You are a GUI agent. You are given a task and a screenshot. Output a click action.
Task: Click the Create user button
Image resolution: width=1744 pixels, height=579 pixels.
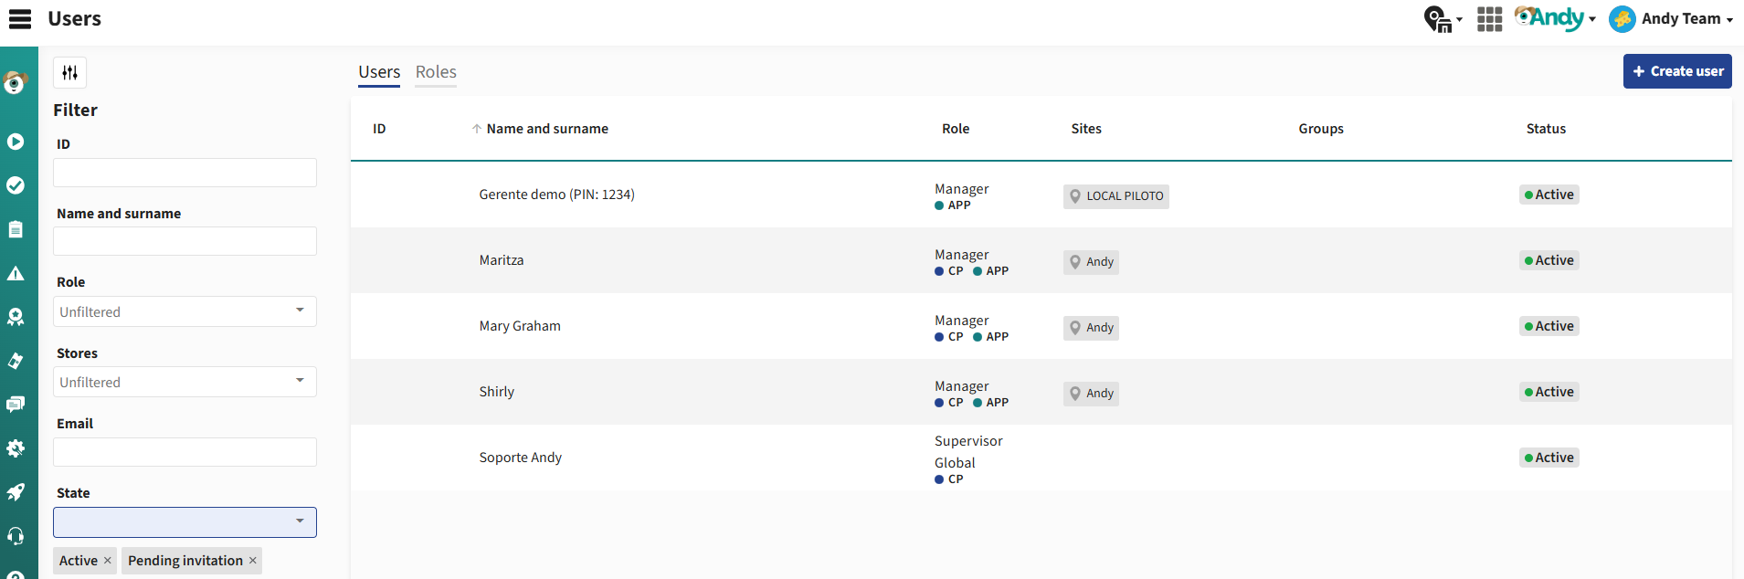click(1676, 71)
